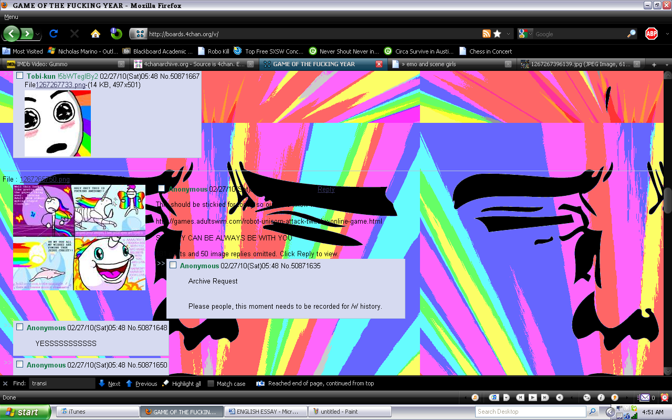
Task: Toggle Highlight all in Find bar
Action: click(182, 384)
